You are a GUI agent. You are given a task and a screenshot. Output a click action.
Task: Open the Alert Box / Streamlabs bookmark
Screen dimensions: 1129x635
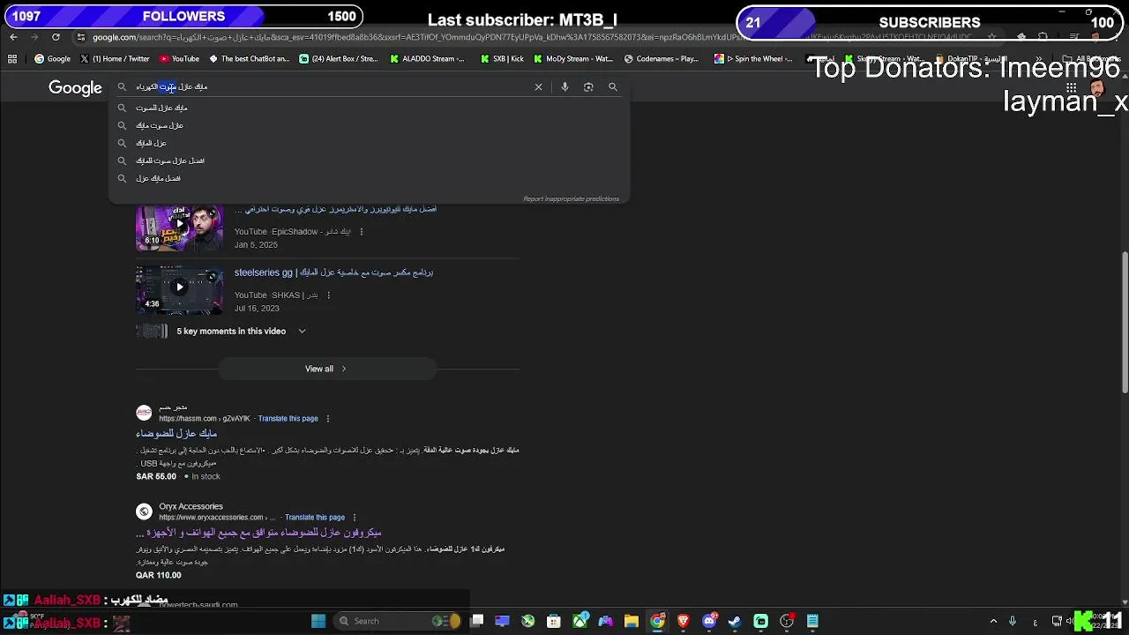(x=339, y=59)
